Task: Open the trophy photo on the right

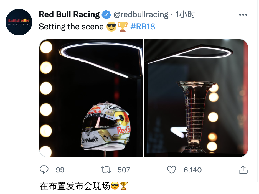Action: [x=196, y=98]
